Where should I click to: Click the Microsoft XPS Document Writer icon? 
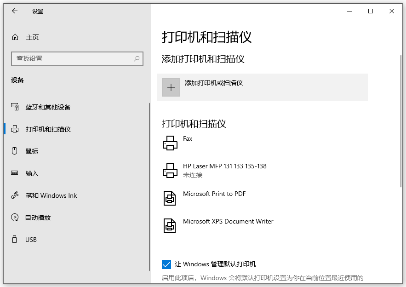tap(170, 226)
